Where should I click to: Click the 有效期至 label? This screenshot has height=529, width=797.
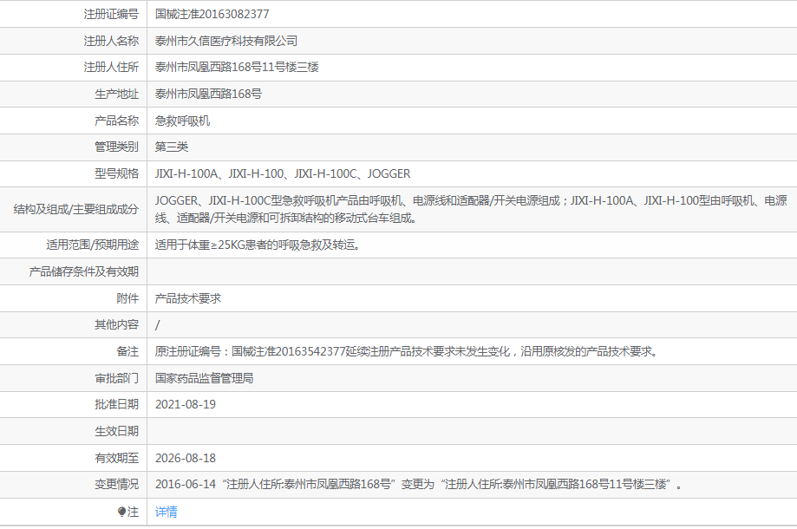click(x=116, y=459)
